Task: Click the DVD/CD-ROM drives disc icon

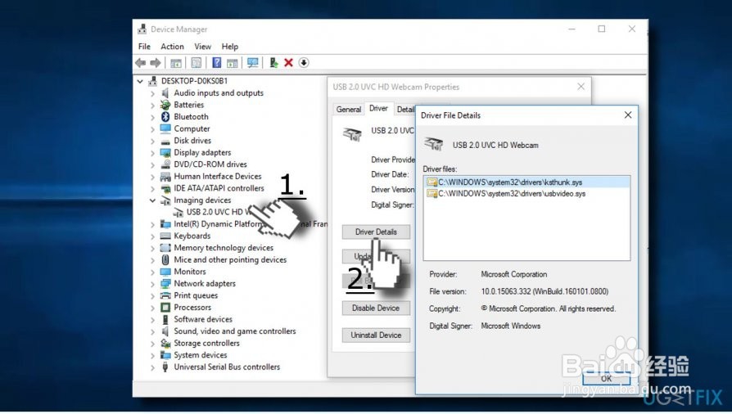Action: (165, 164)
